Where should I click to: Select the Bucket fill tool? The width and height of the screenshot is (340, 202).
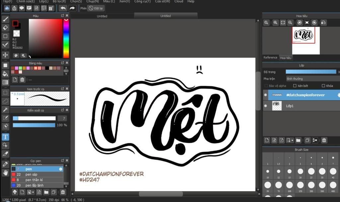click(5, 74)
